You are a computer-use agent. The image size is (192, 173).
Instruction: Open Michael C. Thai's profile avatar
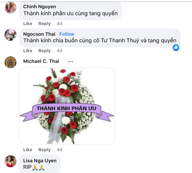click(10, 62)
